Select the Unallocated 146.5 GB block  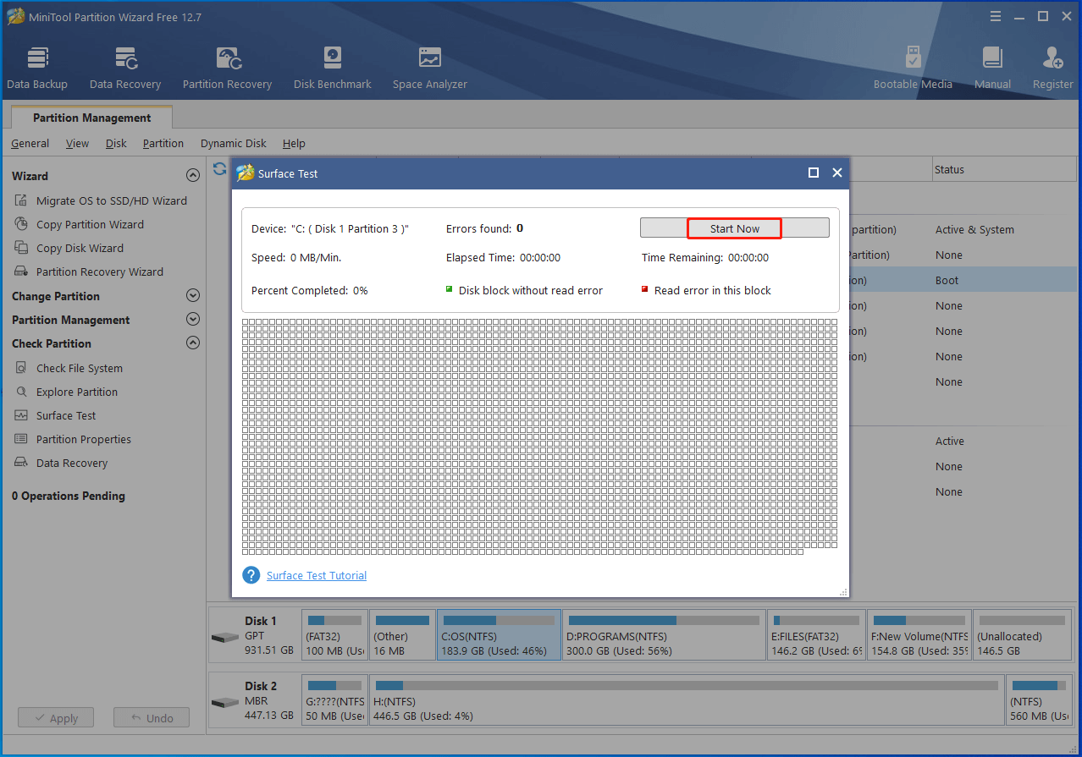(x=1022, y=635)
